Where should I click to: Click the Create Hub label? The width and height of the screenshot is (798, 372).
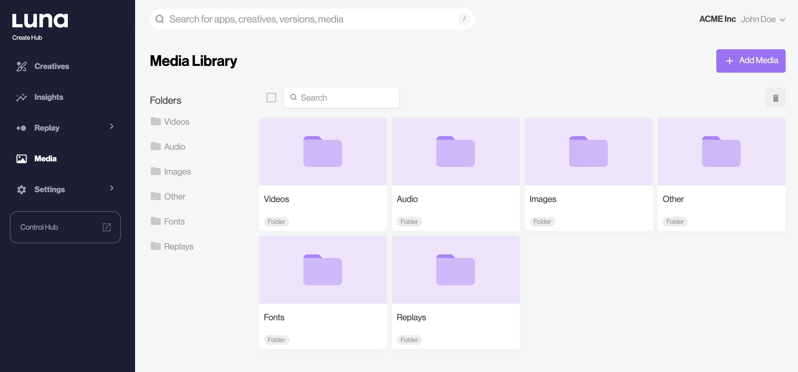click(x=27, y=38)
